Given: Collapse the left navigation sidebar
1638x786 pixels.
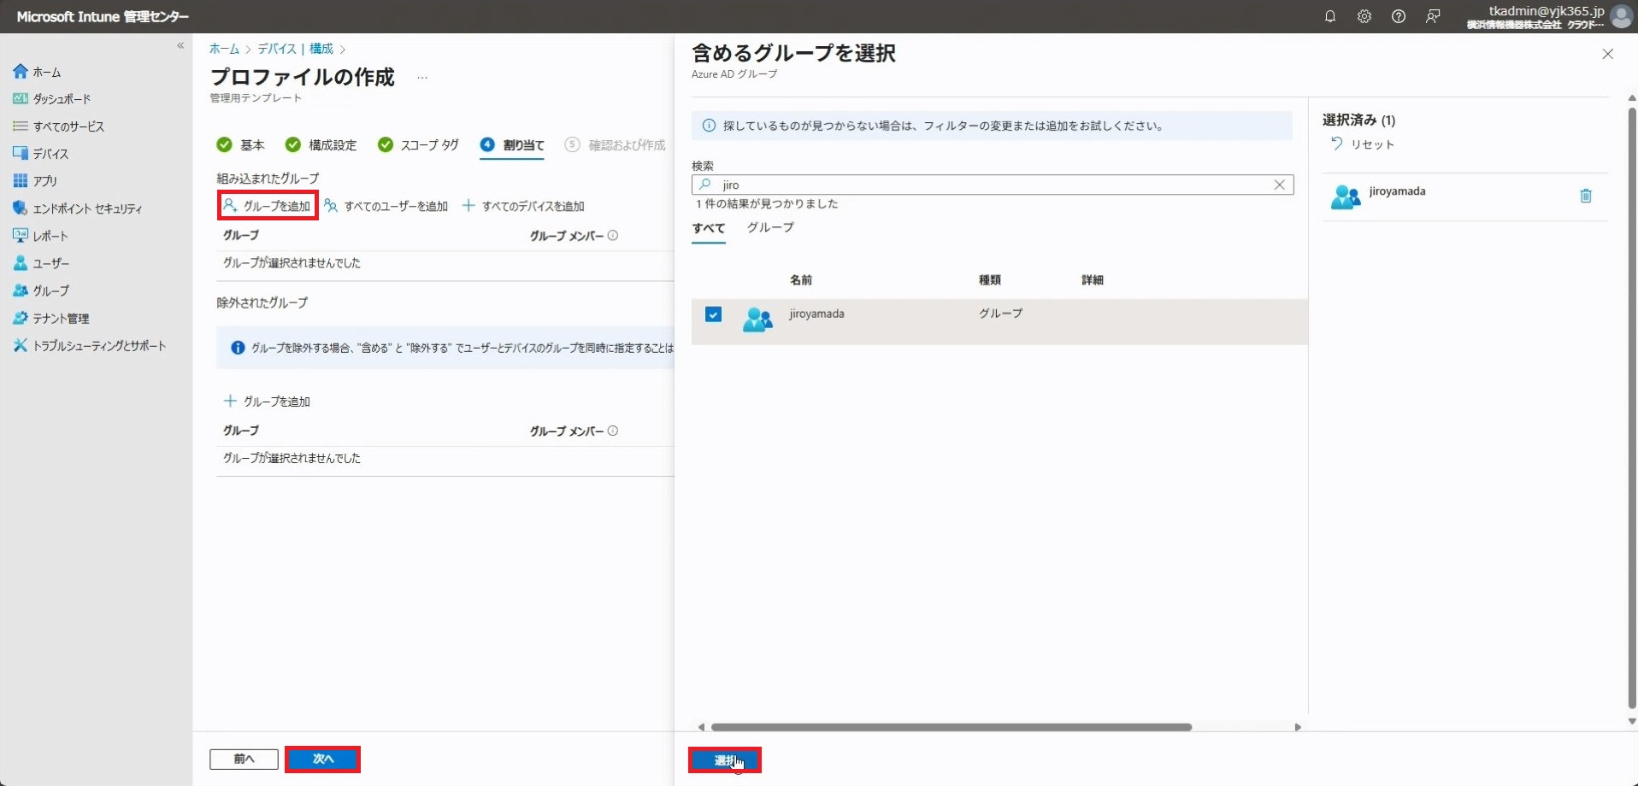Looking at the screenshot, I should 180,46.
